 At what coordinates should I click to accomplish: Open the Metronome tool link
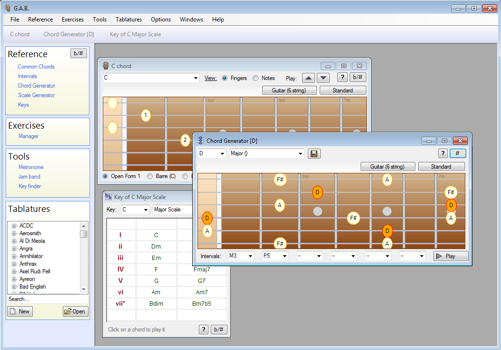(x=31, y=167)
